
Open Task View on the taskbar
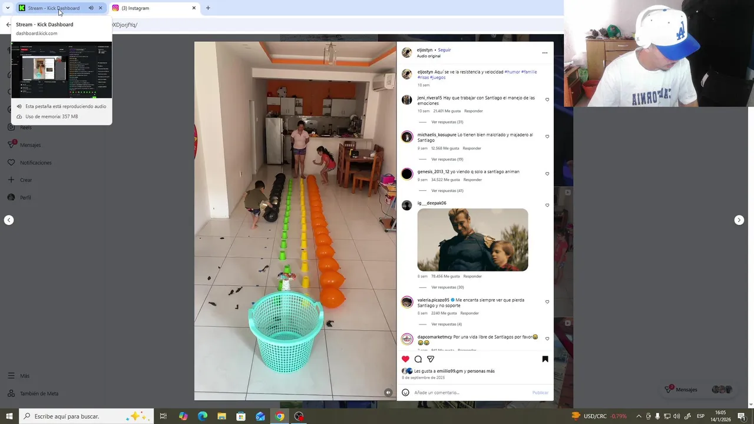coord(163,416)
